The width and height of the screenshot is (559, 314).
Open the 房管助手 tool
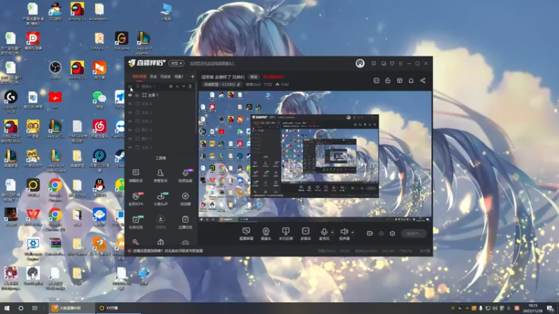coord(161,176)
